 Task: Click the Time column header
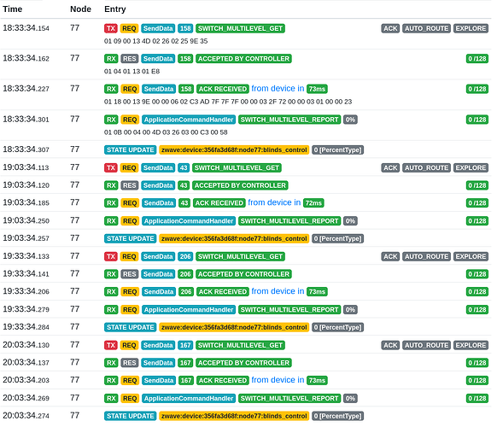(x=12, y=9)
